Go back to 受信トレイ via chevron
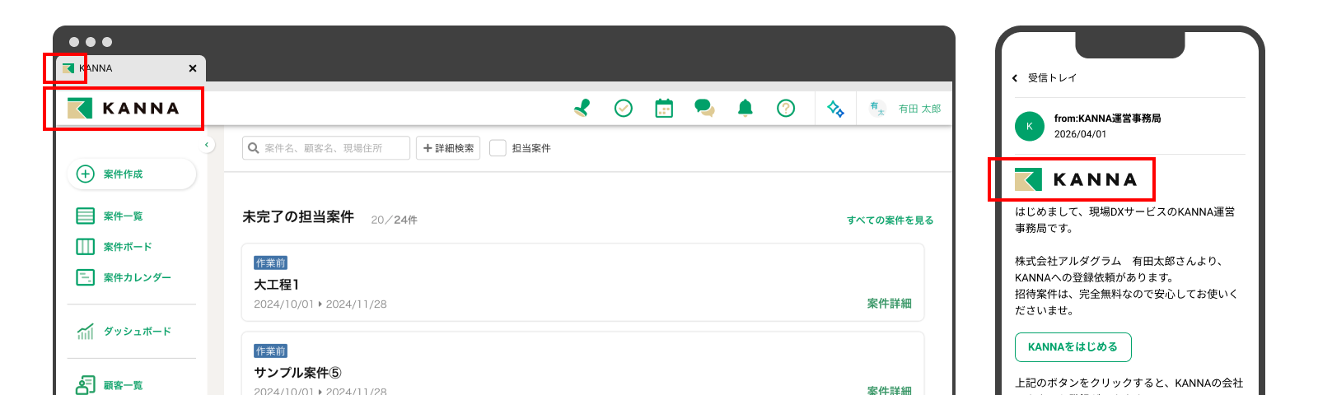 pos(1015,78)
